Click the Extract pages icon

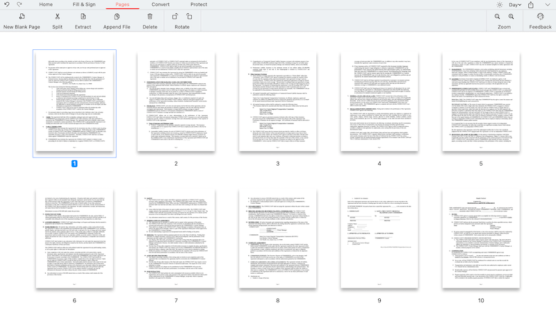[x=83, y=16]
